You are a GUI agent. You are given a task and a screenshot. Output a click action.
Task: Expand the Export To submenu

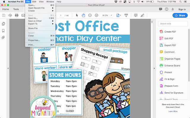pos(40,24)
